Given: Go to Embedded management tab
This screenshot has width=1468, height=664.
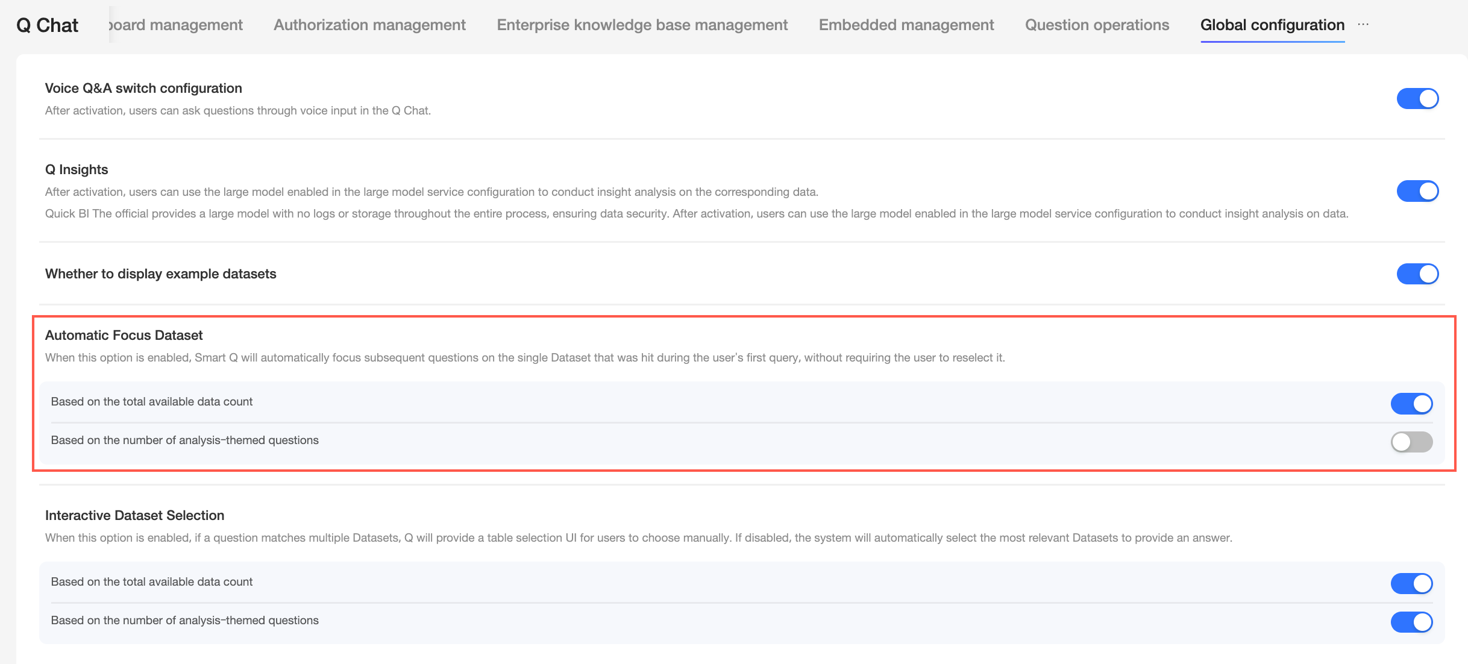Looking at the screenshot, I should [906, 25].
